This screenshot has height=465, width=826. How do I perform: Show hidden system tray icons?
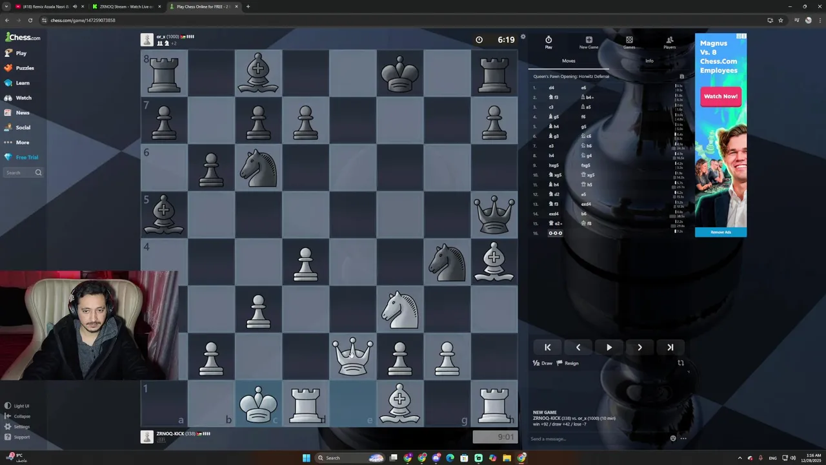coord(740,458)
